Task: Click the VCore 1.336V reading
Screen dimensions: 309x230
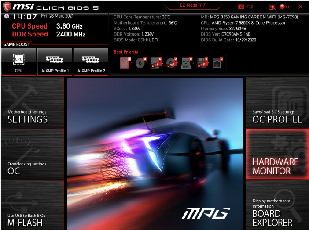Action: [x=127, y=29]
